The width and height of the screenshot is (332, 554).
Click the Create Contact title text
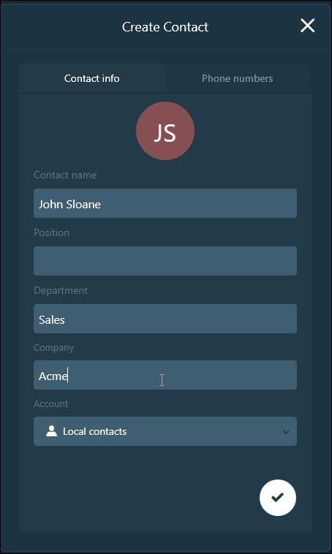click(x=165, y=27)
